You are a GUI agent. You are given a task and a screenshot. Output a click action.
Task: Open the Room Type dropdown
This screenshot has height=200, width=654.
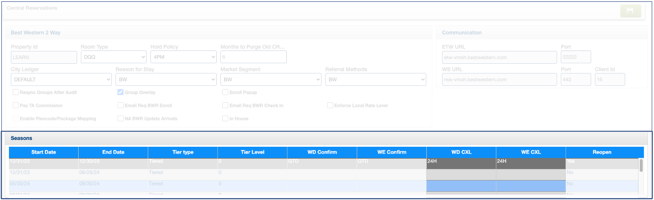pos(114,57)
